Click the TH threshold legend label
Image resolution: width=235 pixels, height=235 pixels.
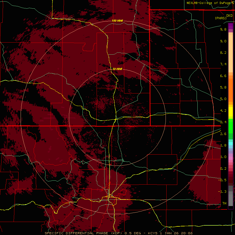point(224,203)
